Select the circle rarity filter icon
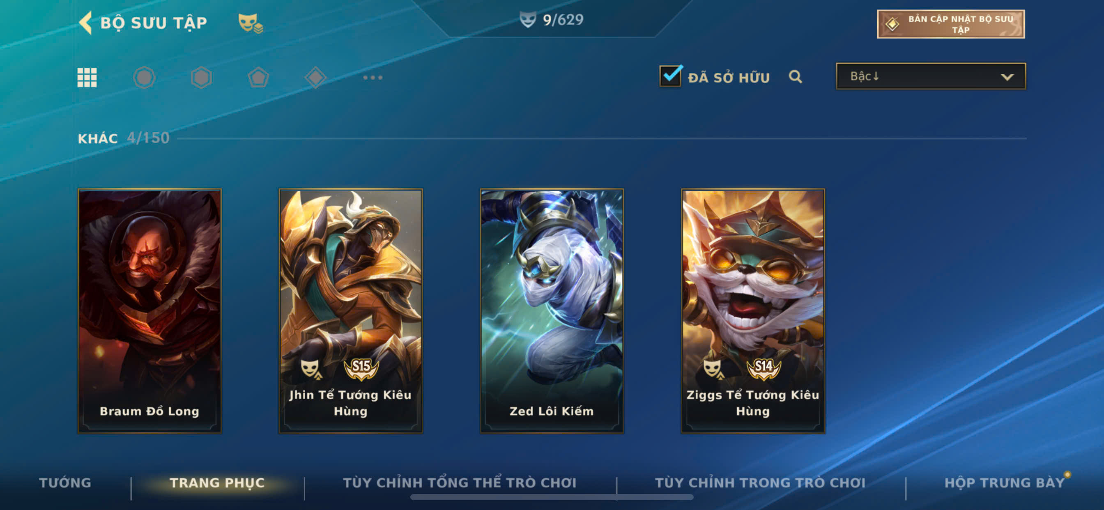Image resolution: width=1104 pixels, height=510 pixels. tap(144, 78)
